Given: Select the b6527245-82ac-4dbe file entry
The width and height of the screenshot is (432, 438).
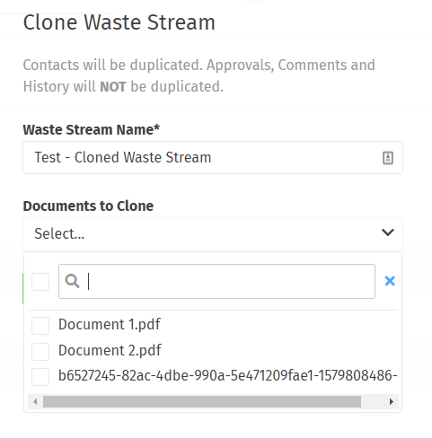Looking at the screenshot, I should pos(228,376).
